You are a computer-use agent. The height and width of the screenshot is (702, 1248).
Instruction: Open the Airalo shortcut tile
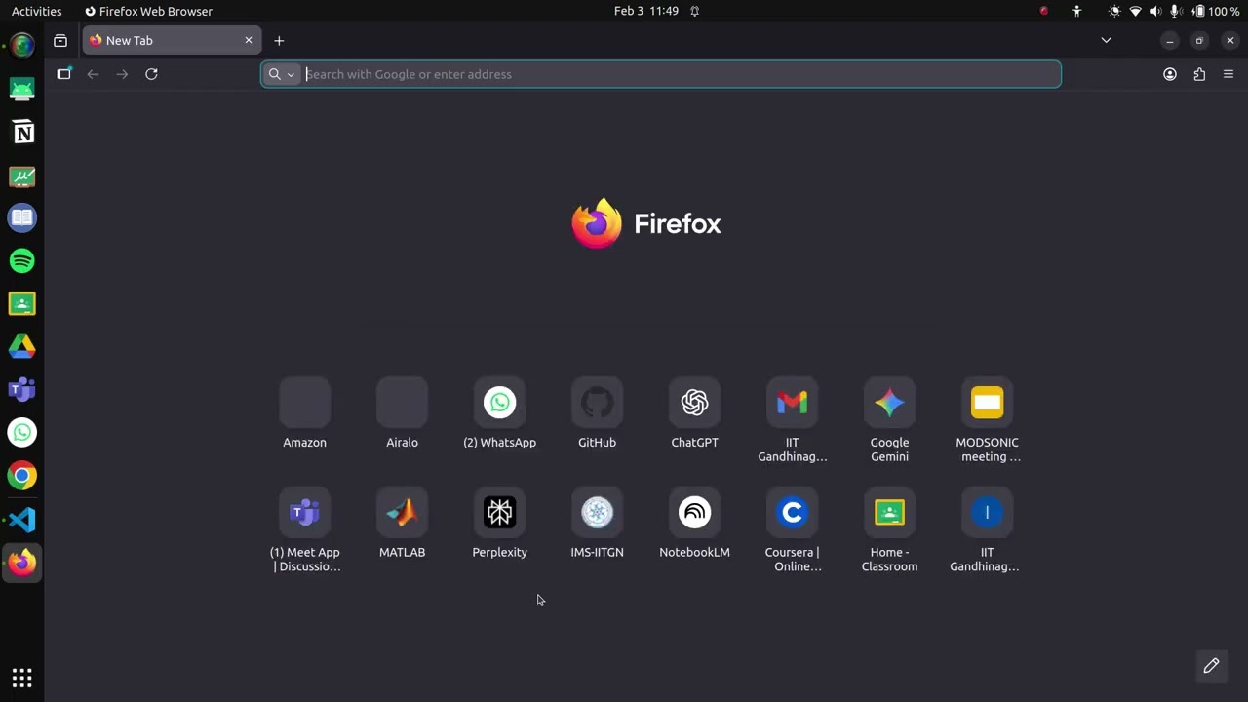coord(402,403)
